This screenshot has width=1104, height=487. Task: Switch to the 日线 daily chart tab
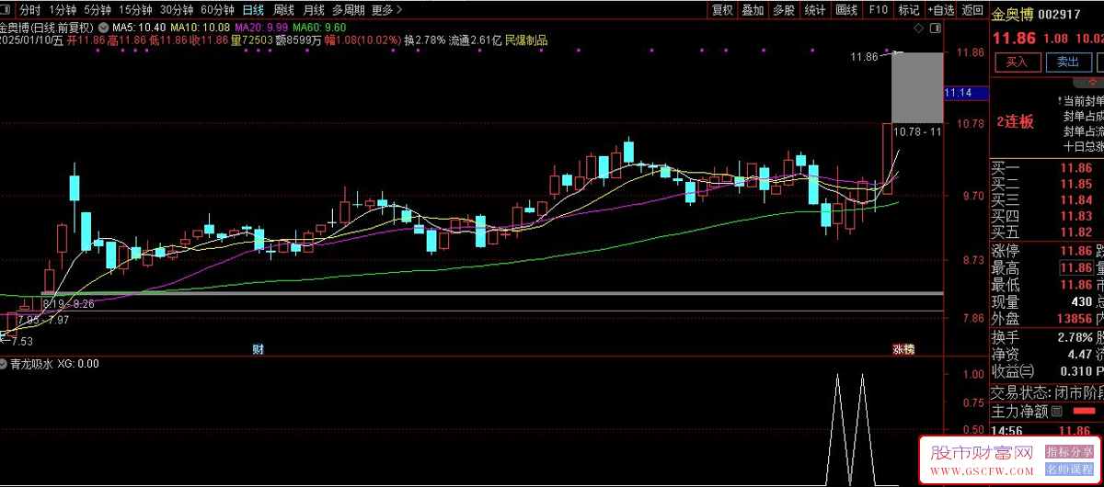click(x=253, y=10)
